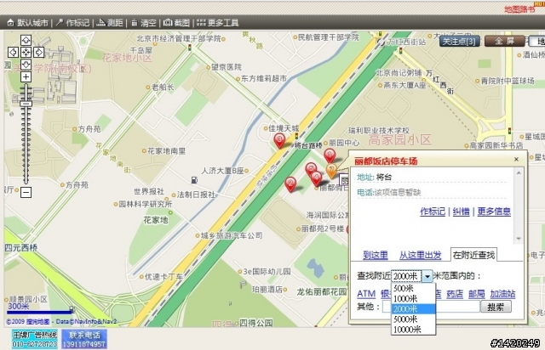
Task: Pan the map right with arrow control
Action: [38, 53]
